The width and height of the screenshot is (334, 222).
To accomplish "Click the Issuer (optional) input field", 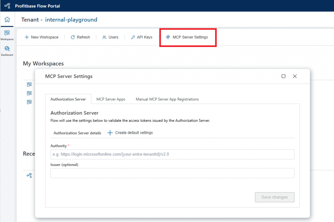I will coord(172,173).
